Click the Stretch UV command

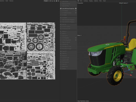click(x=68, y=44)
